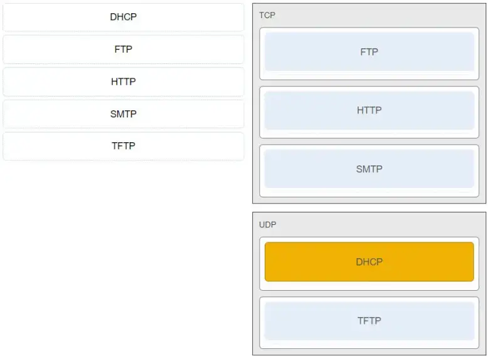Choose the TFTP option in the left list
Image resolution: width=488 pixels, height=359 pixels.
(123, 146)
